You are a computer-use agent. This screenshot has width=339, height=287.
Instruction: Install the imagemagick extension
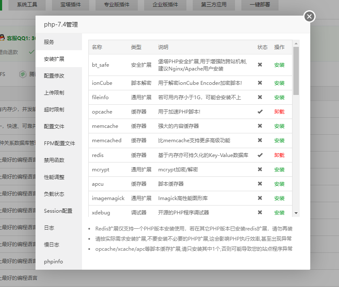279,198
